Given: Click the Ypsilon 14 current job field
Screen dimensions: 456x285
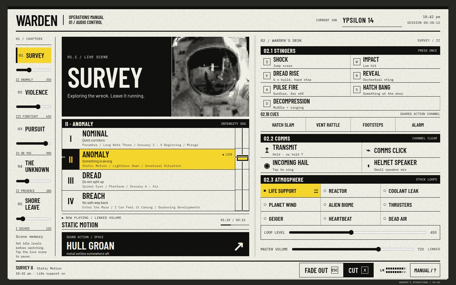Looking at the screenshot, I should click(372, 21).
